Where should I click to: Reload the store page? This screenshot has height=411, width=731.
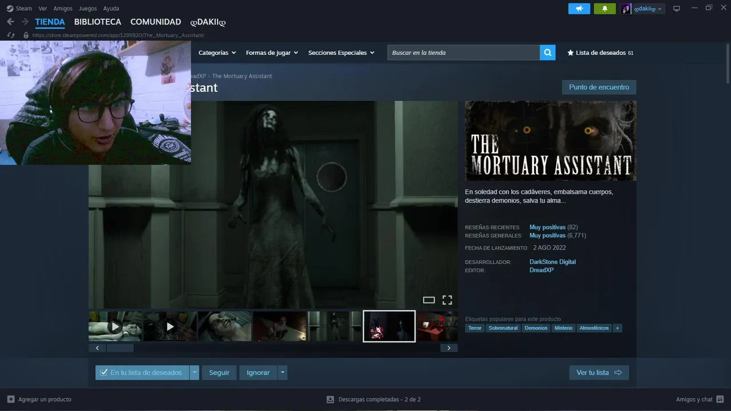11,35
